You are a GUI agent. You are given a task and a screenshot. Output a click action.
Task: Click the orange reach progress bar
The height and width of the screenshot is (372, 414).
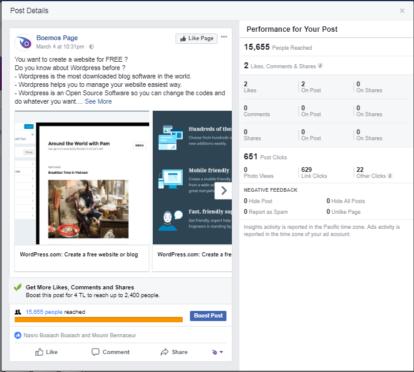pos(98,319)
